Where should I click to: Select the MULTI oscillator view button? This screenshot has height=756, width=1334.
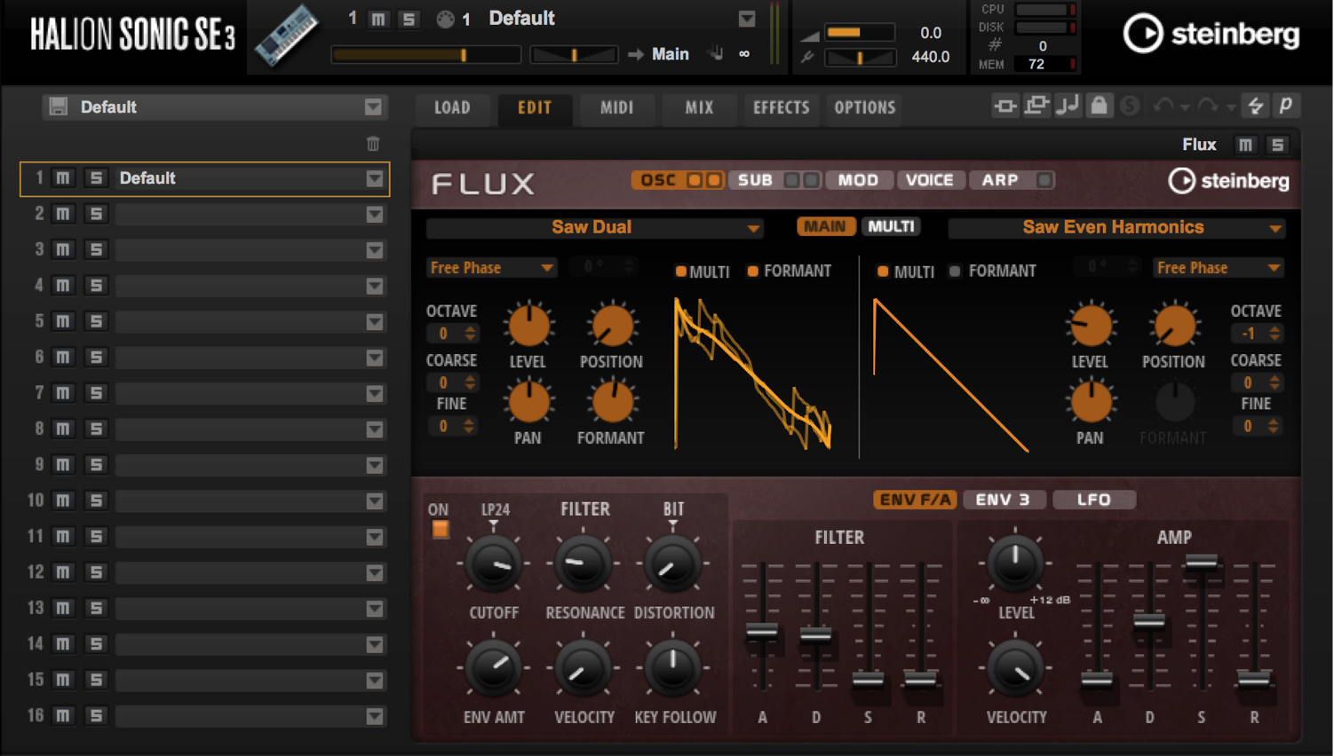pos(891,226)
